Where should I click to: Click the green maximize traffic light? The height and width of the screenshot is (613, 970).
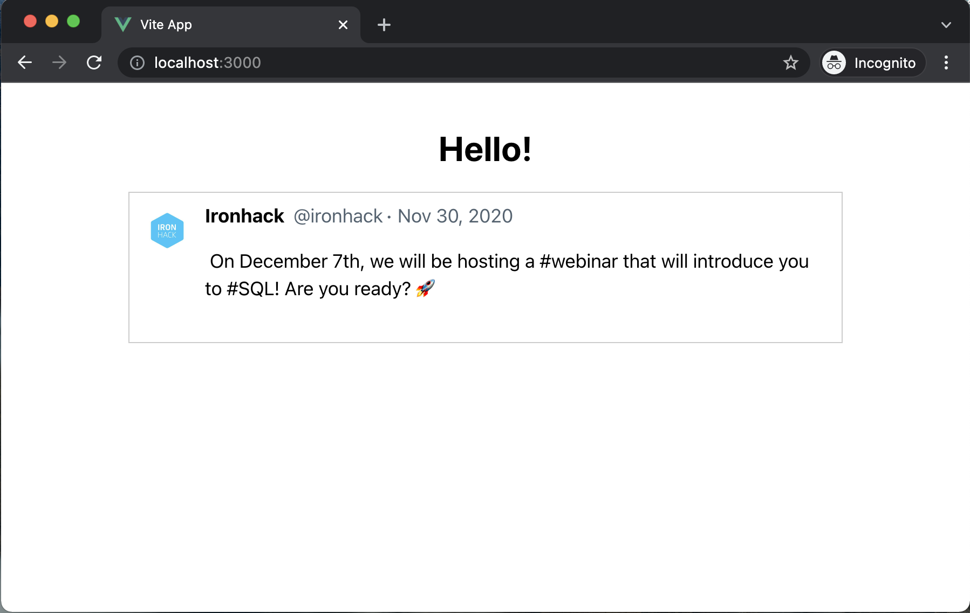click(x=73, y=20)
